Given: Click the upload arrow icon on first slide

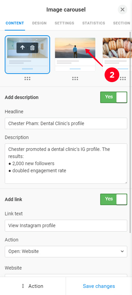Looking at the screenshot, I should coord(22,47).
